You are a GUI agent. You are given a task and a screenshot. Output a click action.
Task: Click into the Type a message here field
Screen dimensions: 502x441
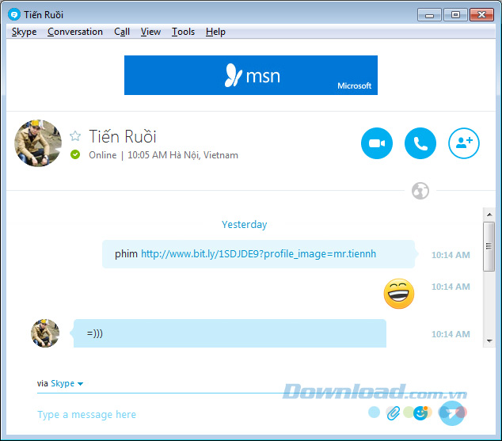[x=199, y=414]
